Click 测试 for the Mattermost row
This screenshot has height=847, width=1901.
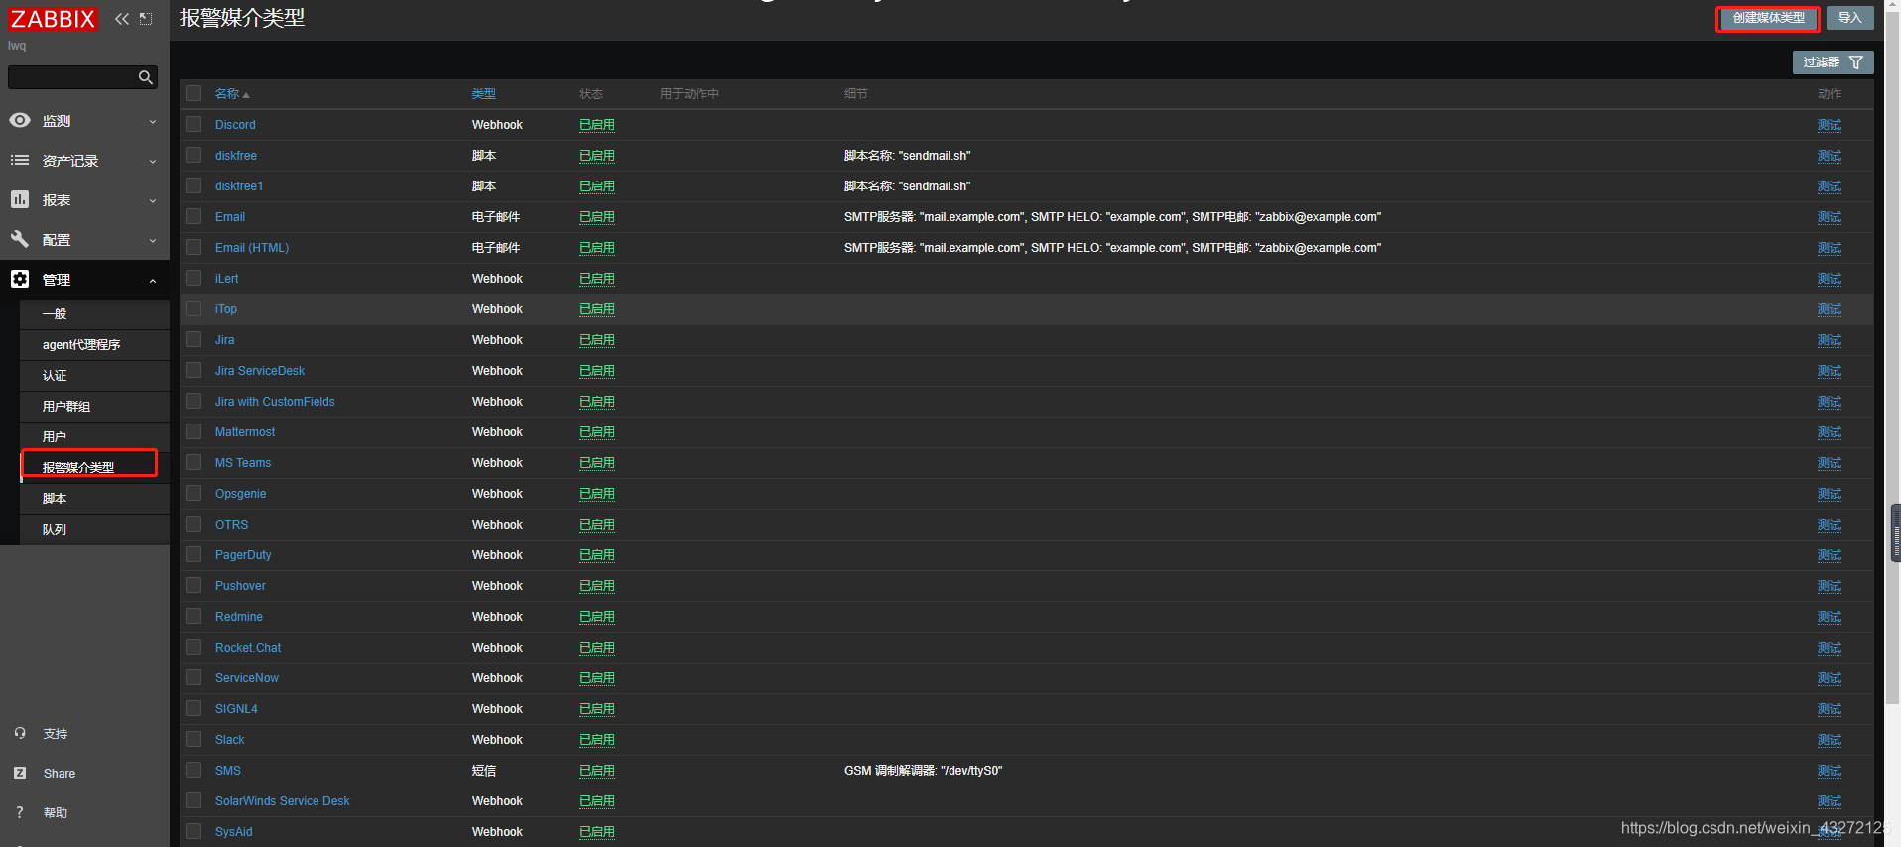(1829, 432)
